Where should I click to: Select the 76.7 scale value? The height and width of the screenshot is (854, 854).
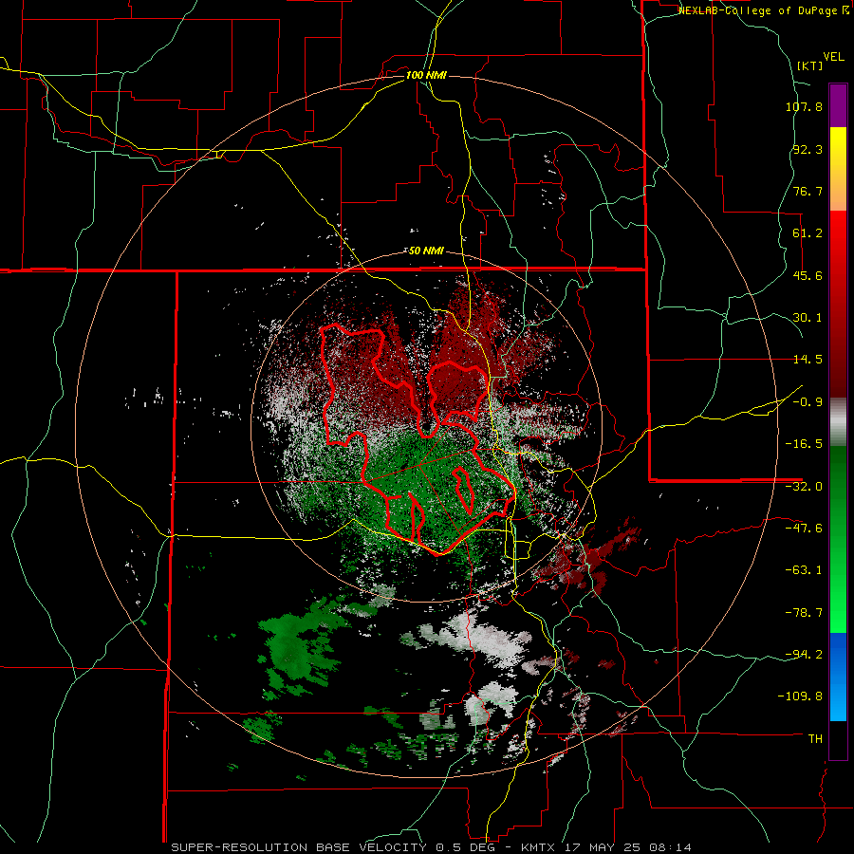[808, 191]
